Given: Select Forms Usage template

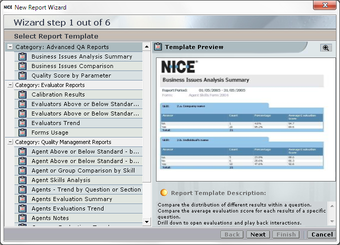Looking at the screenshot, I should (x=78, y=132).
